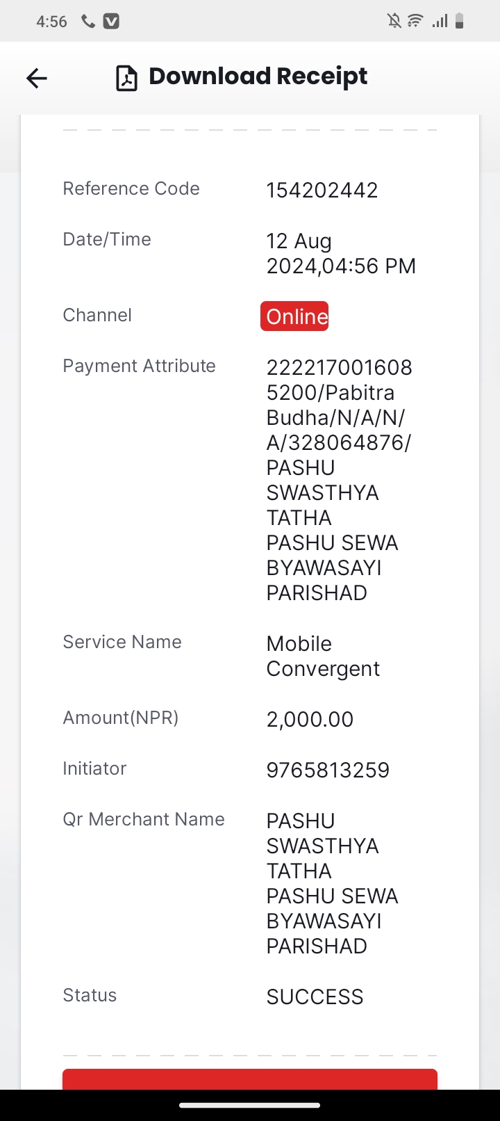Tap the PDF download receipt icon
This screenshot has width=500, height=1121.
pos(126,78)
